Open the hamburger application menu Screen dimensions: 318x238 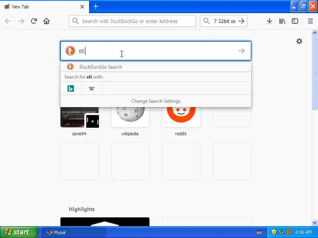tap(310, 21)
